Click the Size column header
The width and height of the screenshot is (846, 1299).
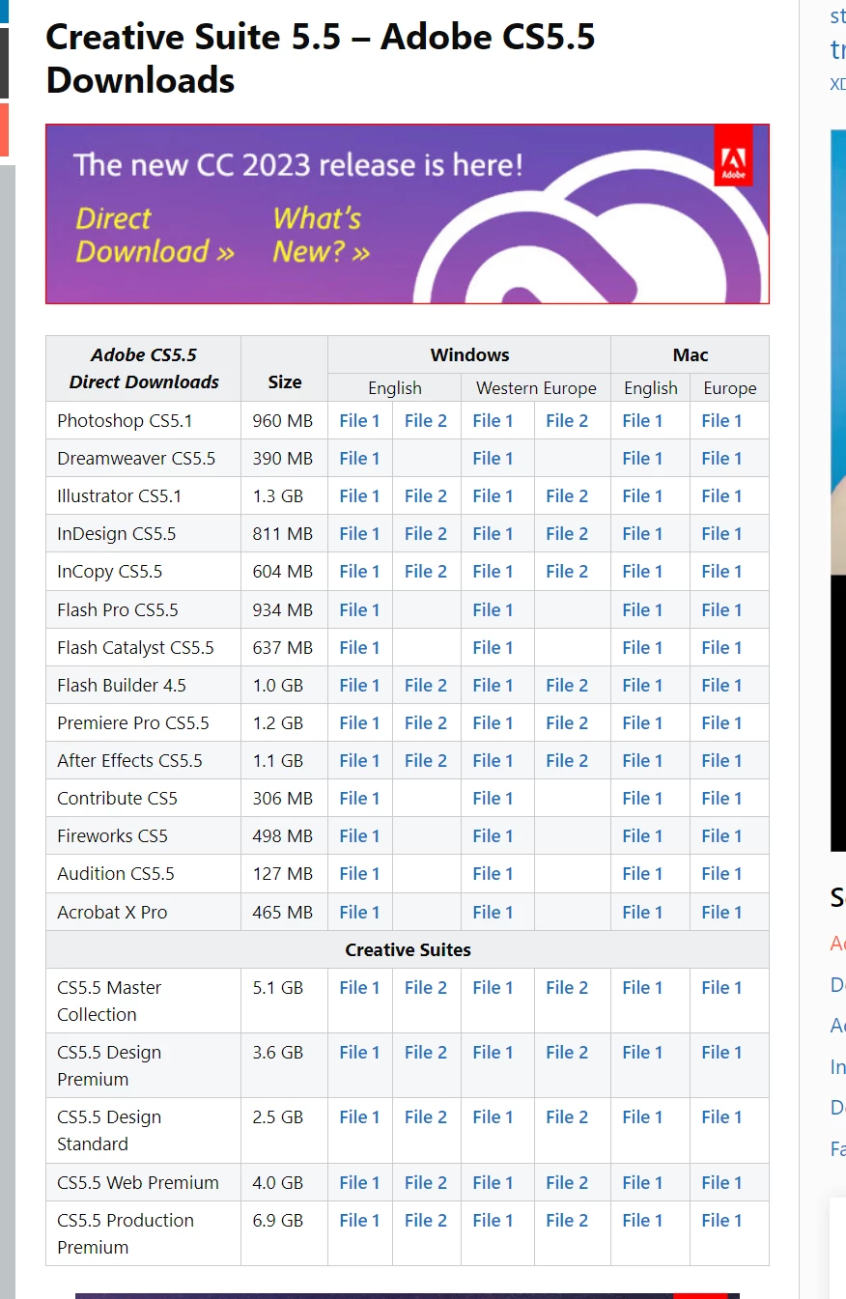[285, 369]
